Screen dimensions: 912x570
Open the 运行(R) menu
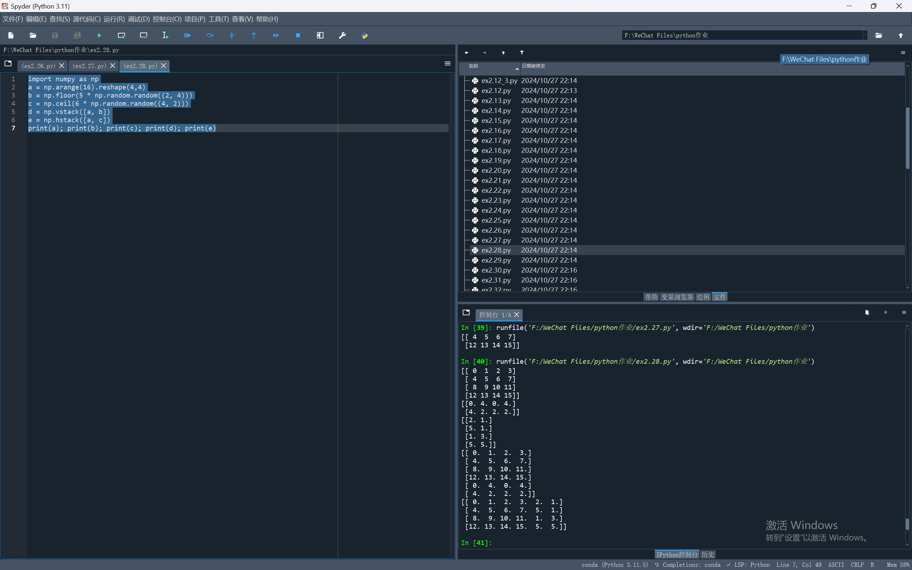click(x=114, y=19)
